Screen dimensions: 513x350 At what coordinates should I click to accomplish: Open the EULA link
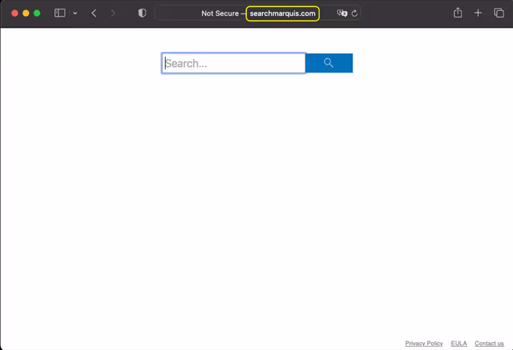pyautogui.click(x=459, y=344)
